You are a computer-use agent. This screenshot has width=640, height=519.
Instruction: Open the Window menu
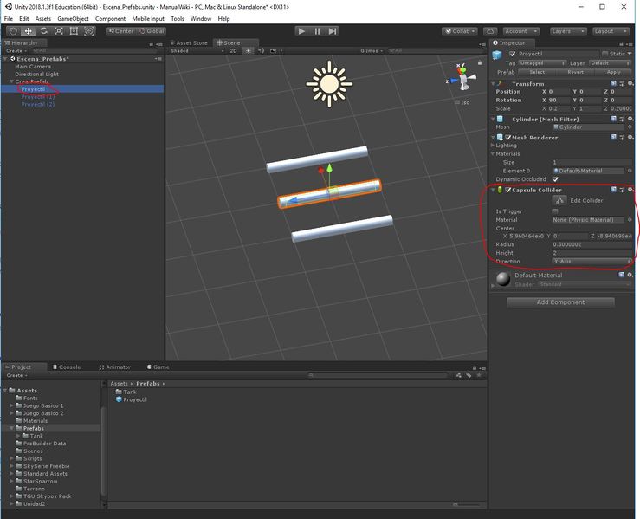201,19
